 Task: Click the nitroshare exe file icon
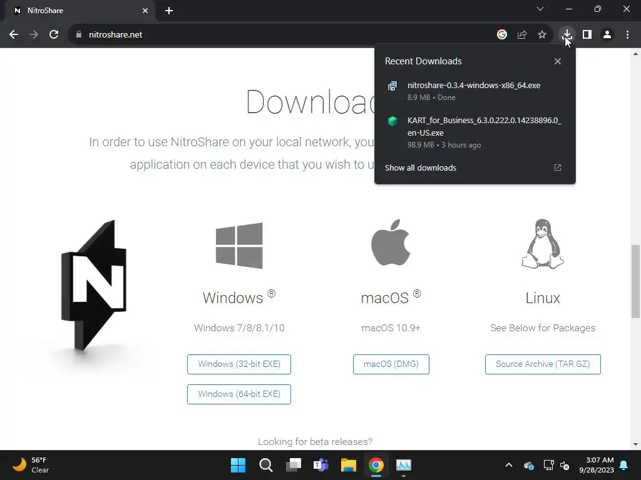coord(392,86)
